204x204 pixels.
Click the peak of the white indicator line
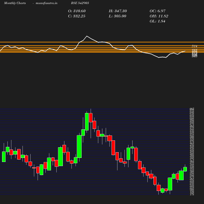(87, 36)
